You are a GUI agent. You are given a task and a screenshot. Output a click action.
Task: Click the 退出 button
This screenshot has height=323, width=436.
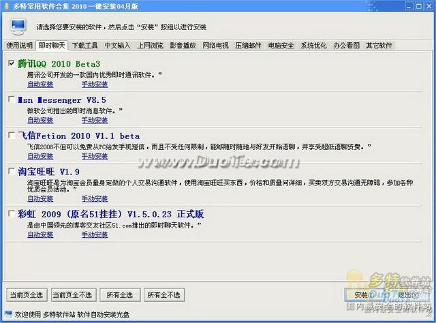[408, 295]
